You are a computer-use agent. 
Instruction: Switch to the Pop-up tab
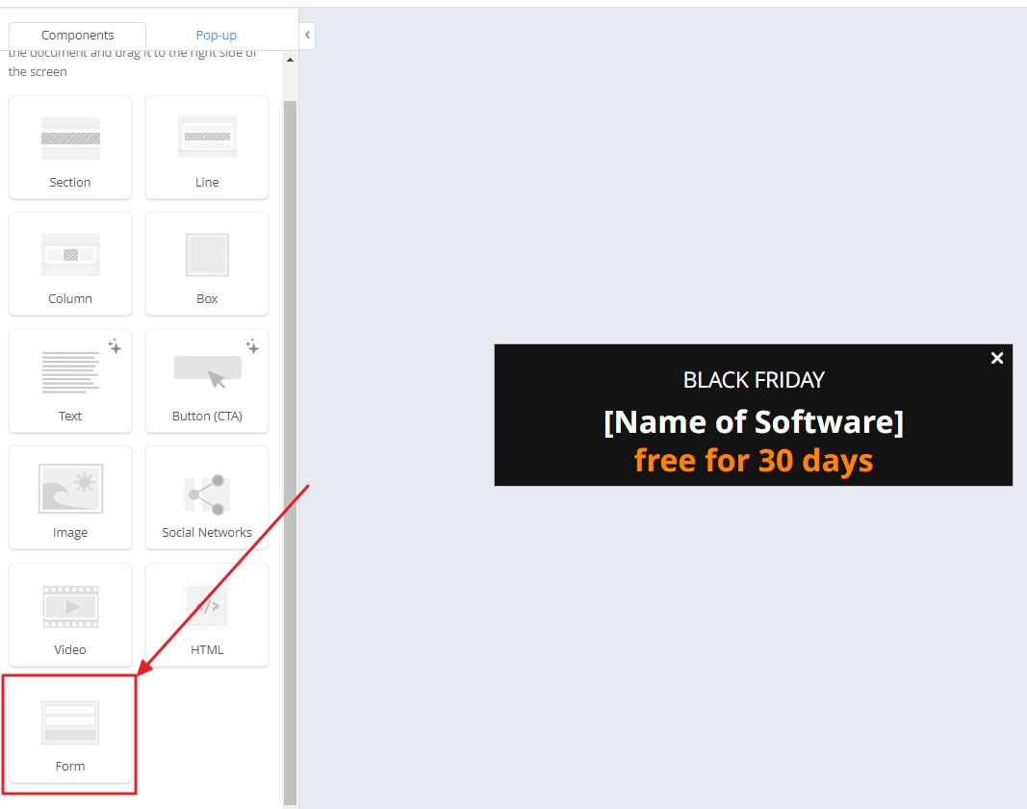pyautogui.click(x=216, y=35)
